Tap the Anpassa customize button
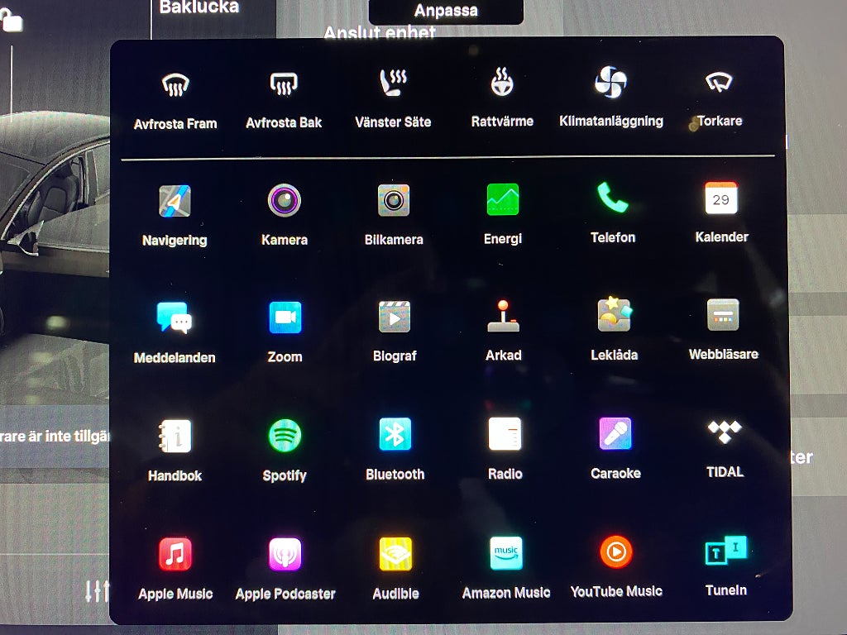The image size is (847, 635). coord(446,11)
